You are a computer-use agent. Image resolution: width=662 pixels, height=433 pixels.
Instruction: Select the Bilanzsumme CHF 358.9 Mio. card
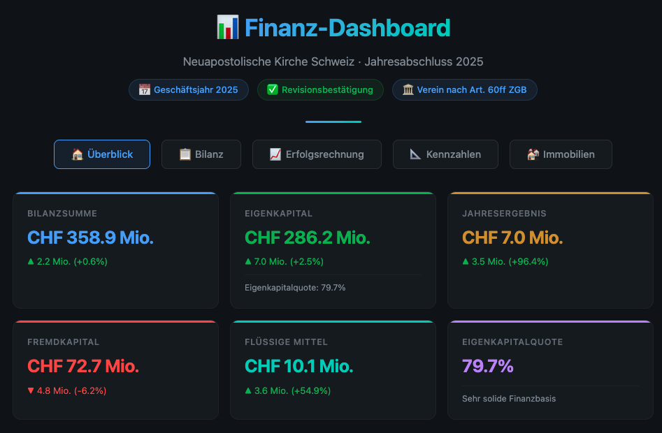115,250
